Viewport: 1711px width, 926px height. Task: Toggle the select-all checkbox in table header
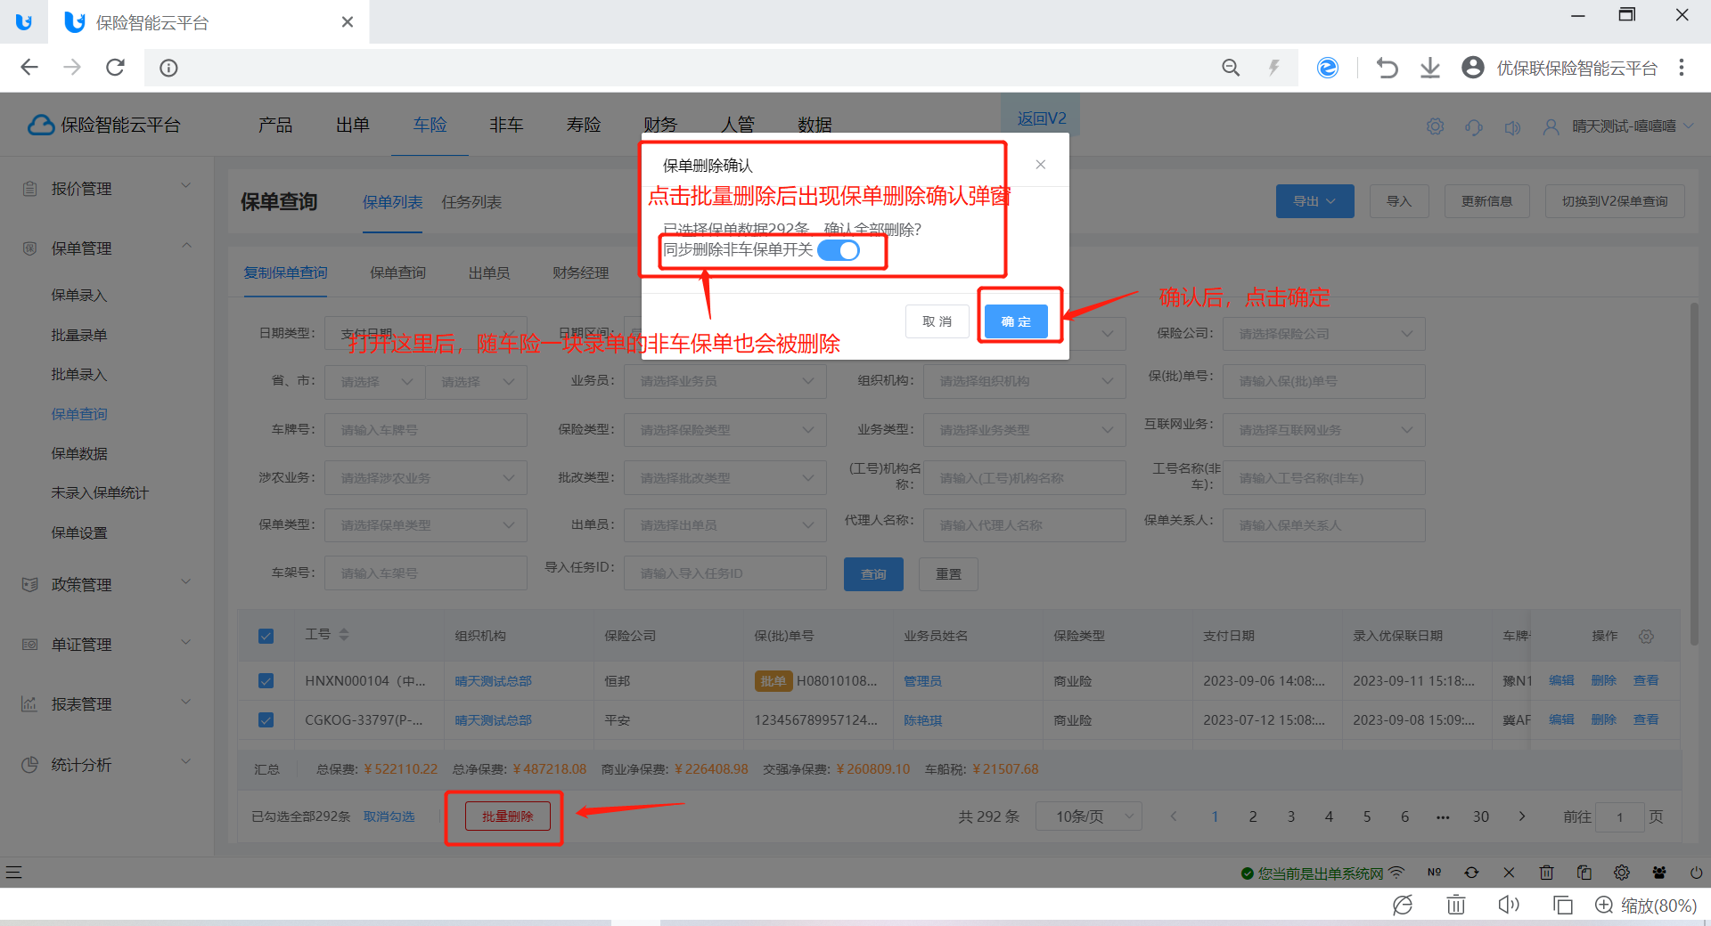266,636
